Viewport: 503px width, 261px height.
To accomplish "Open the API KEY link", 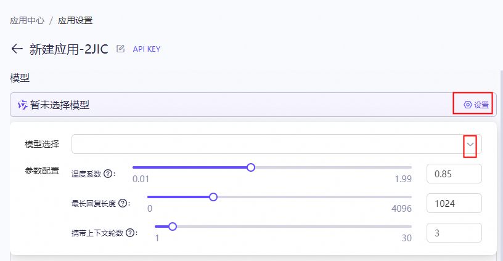I will [x=147, y=49].
